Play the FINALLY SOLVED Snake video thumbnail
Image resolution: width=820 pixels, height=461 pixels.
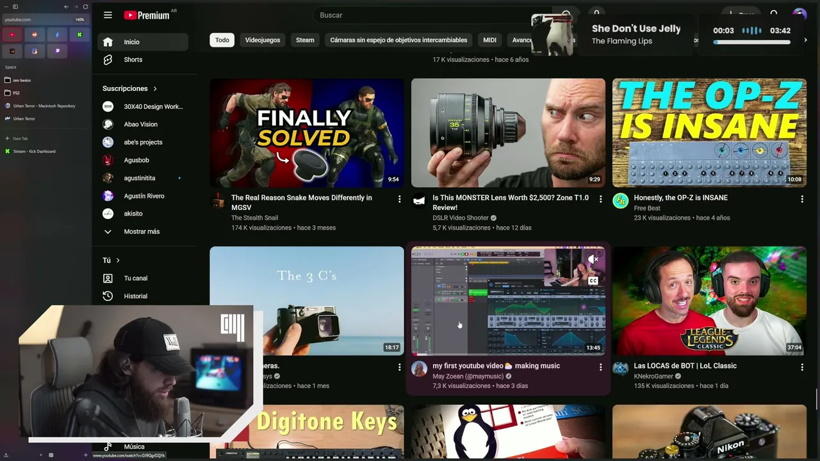[x=307, y=133]
